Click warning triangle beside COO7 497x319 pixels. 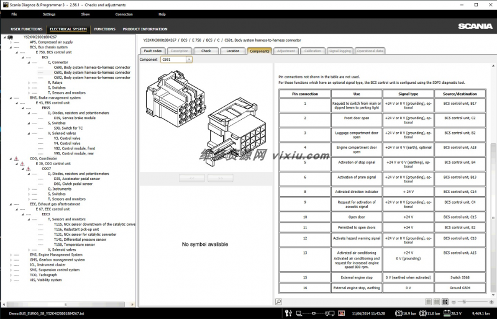[28, 169]
